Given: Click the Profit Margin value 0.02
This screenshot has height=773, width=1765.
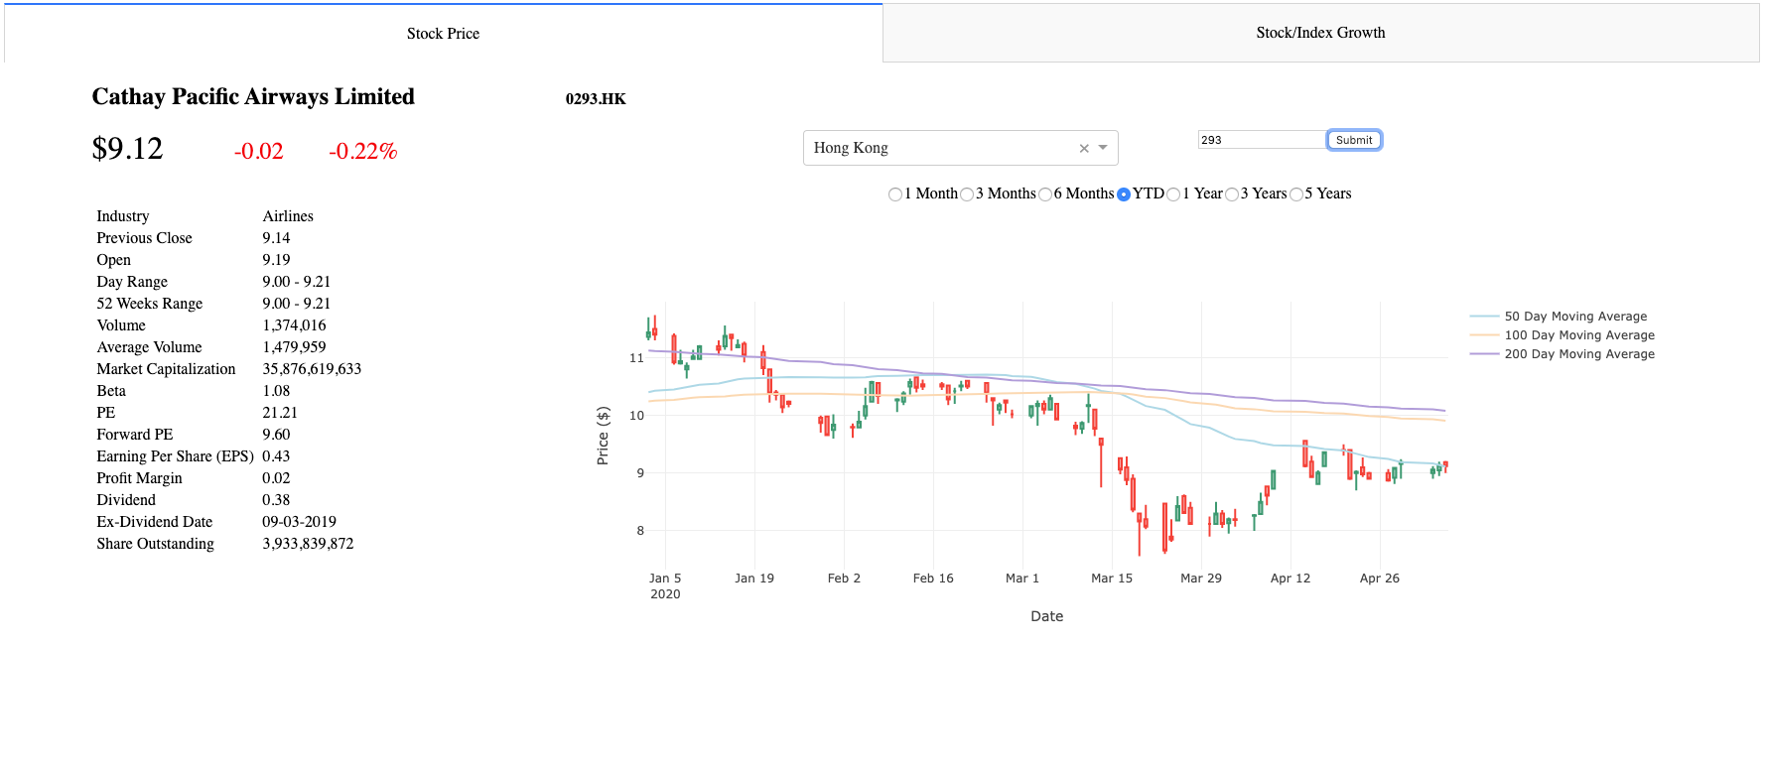Looking at the screenshot, I should pyautogui.click(x=276, y=478).
